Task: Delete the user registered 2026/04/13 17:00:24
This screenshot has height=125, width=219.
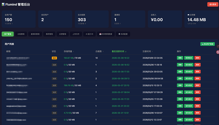Action: (197, 106)
